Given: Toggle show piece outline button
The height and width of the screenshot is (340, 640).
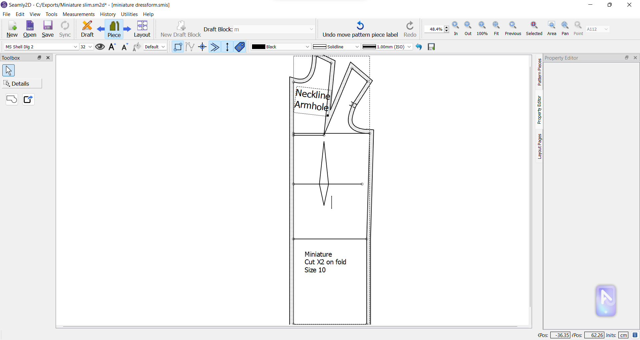Looking at the screenshot, I should (178, 47).
